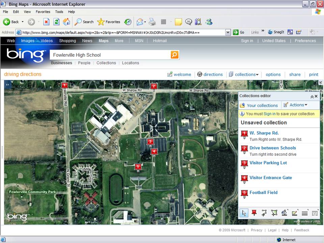
Task: Click the discuss speech bubble toolbar icon
Action: point(188,22)
